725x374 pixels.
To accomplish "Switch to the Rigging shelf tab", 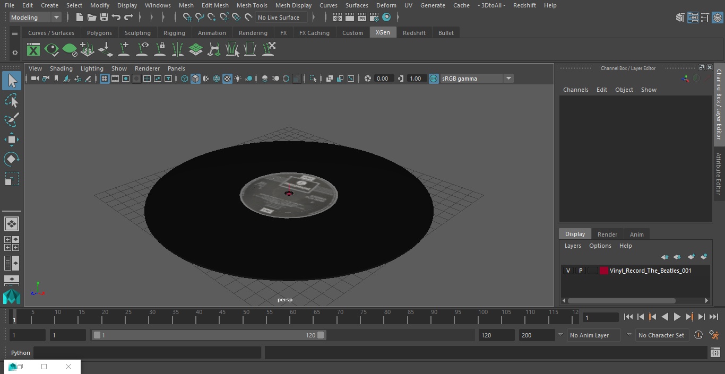I will (174, 33).
